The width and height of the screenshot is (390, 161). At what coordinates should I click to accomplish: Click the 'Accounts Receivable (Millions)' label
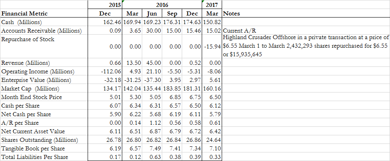(44, 31)
